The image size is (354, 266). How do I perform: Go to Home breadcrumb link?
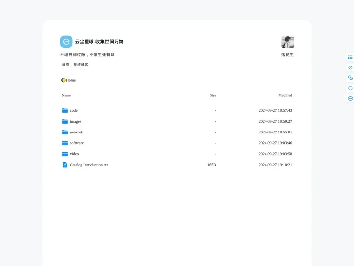click(71, 80)
